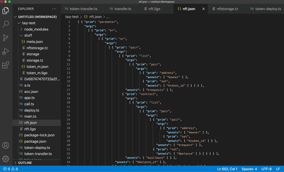Close the nft.json editor tab

[204, 9]
